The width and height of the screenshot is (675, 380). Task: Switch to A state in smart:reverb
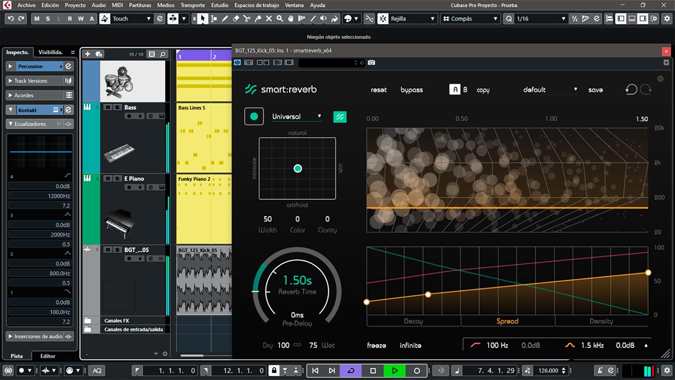455,90
